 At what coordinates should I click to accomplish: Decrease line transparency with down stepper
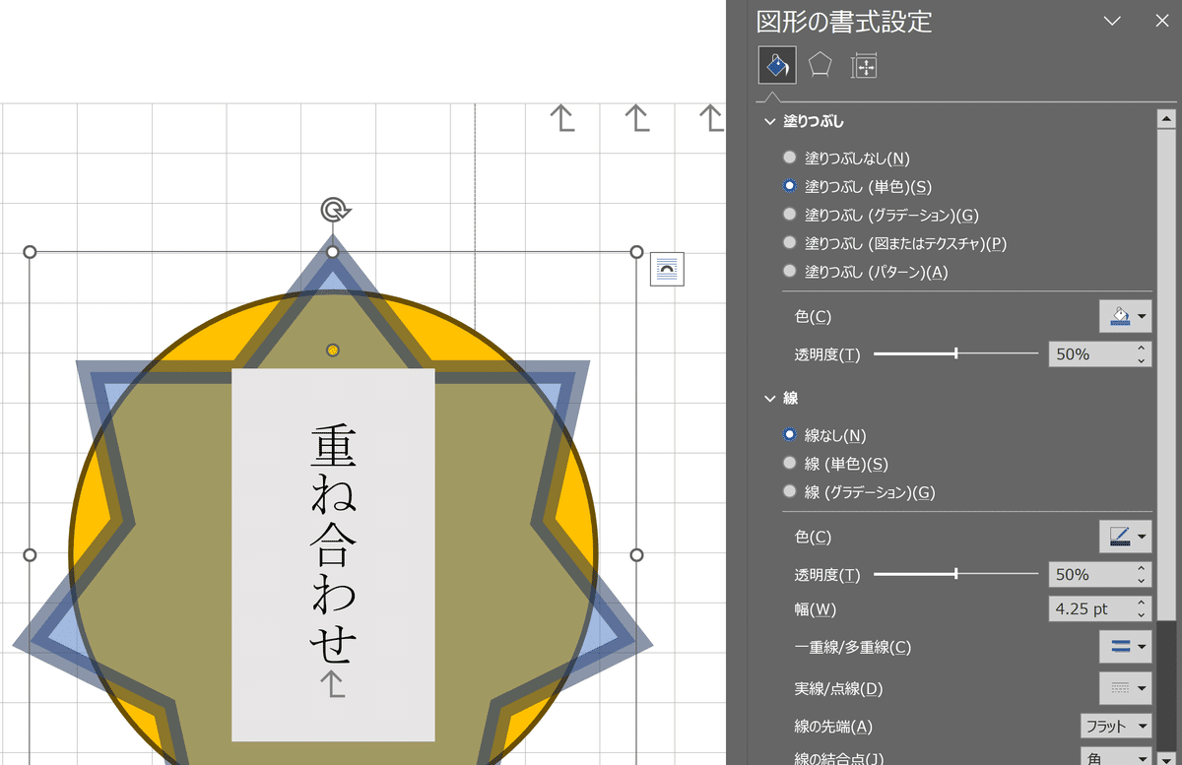1142,580
